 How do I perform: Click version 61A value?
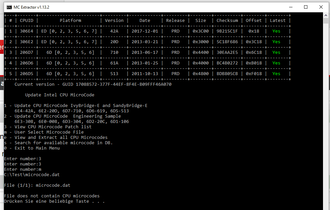114,63
